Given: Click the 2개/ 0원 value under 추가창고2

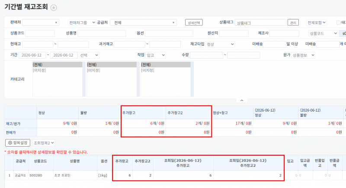Looking at the screenshot, I should 202,123.
